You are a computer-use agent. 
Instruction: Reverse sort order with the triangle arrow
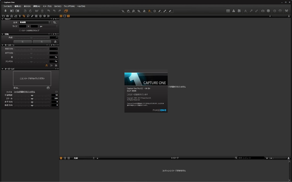98,158
